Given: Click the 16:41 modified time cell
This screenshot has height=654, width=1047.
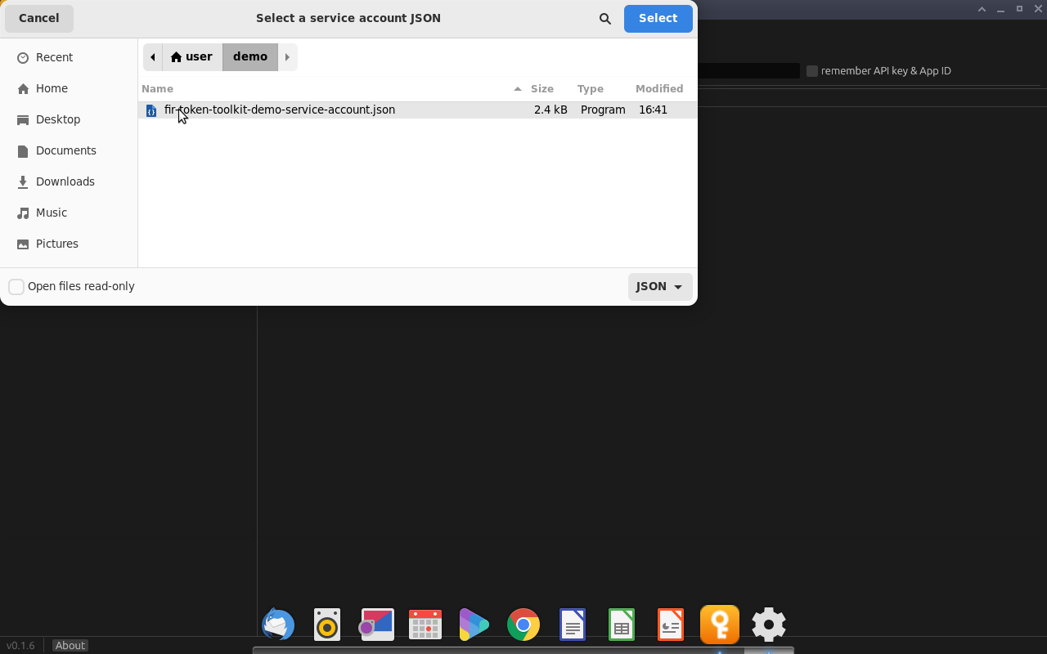Looking at the screenshot, I should [x=654, y=110].
